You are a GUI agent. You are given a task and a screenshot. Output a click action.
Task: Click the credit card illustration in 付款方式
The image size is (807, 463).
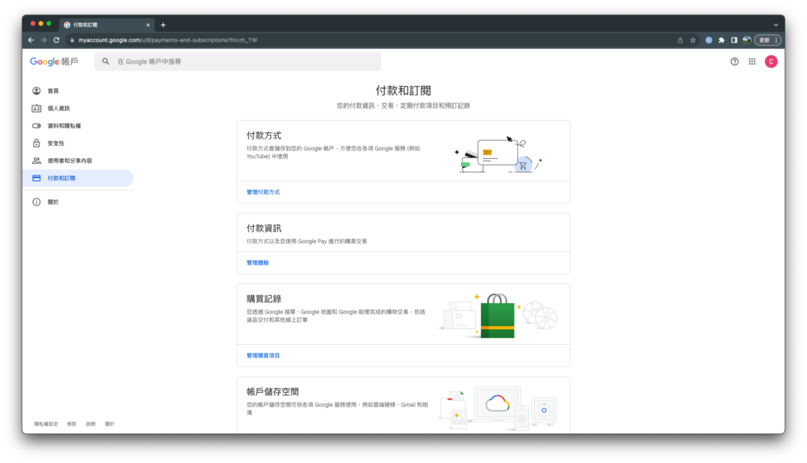pyautogui.click(x=498, y=154)
